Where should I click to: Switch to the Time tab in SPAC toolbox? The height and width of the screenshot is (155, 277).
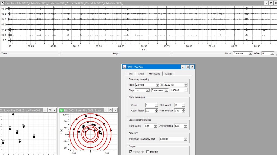(x=130, y=74)
